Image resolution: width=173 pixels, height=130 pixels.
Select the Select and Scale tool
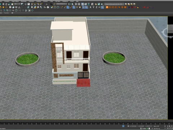(9, 4)
